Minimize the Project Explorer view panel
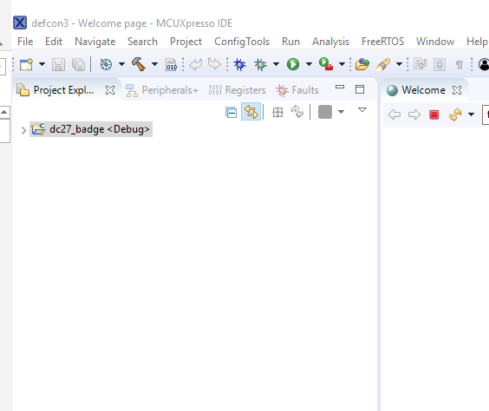The width and height of the screenshot is (489, 411). coord(340,87)
